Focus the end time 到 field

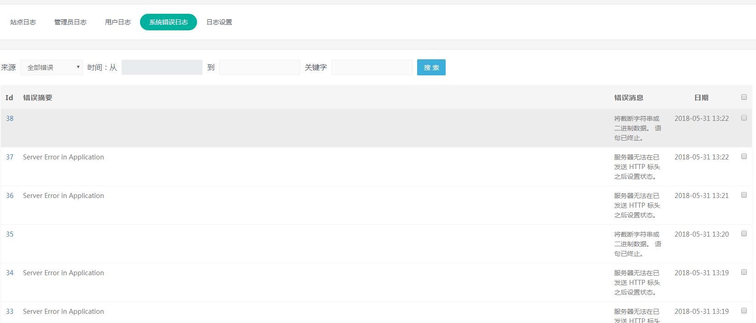tap(260, 68)
